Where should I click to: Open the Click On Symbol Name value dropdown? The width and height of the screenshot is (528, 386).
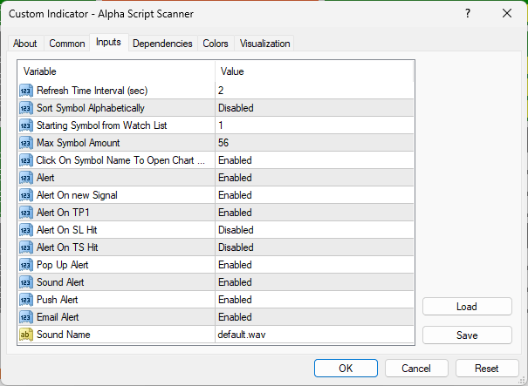pyautogui.click(x=314, y=160)
